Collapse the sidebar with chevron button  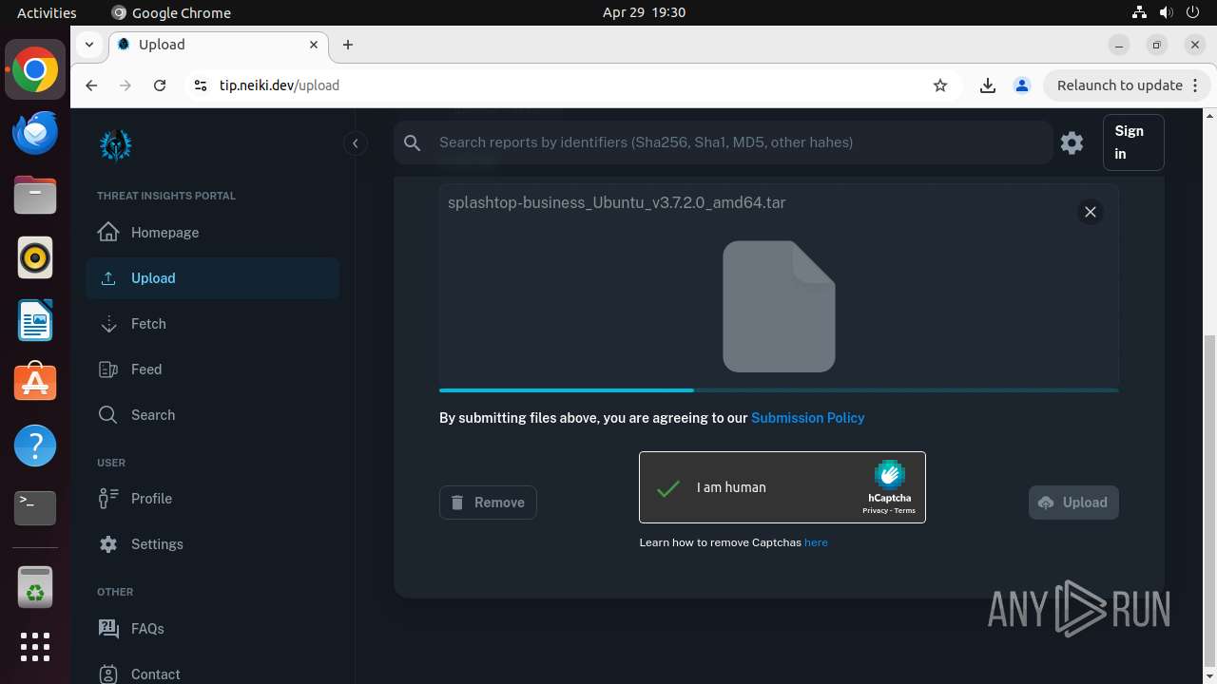point(355,143)
